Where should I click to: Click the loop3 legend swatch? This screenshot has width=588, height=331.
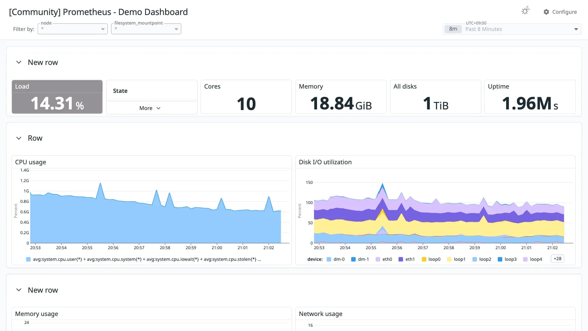500,259
